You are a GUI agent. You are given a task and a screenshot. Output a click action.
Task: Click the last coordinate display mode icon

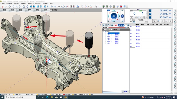pyautogui.click(x=170, y=21)
